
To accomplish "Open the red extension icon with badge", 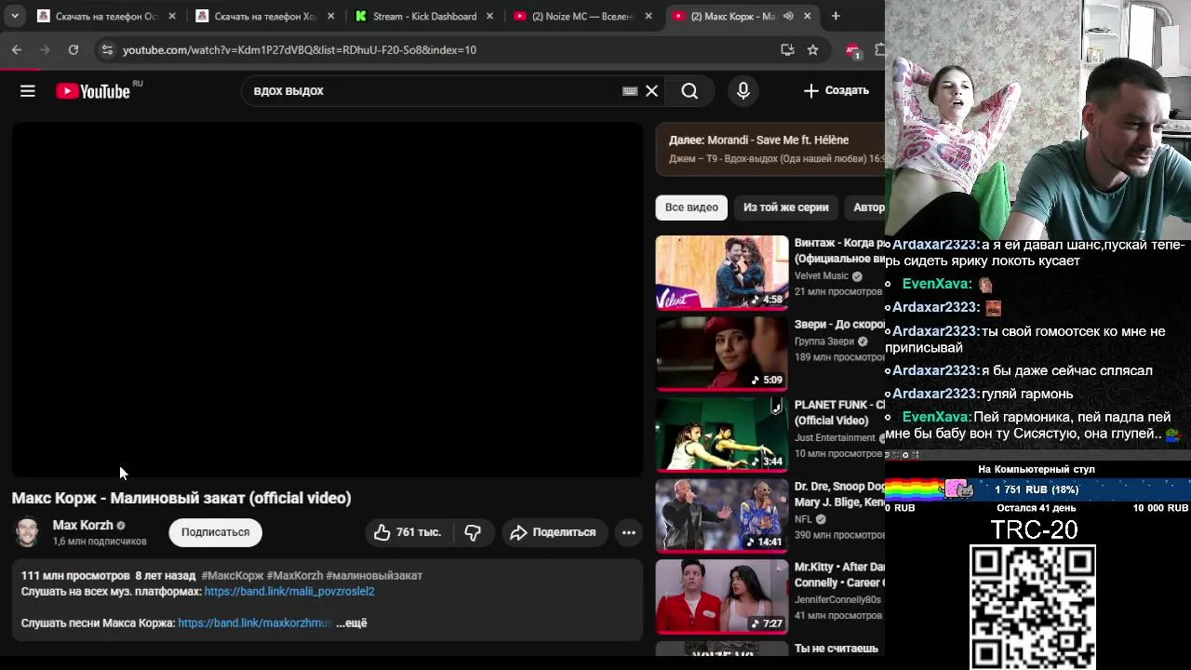I will 853,50.
